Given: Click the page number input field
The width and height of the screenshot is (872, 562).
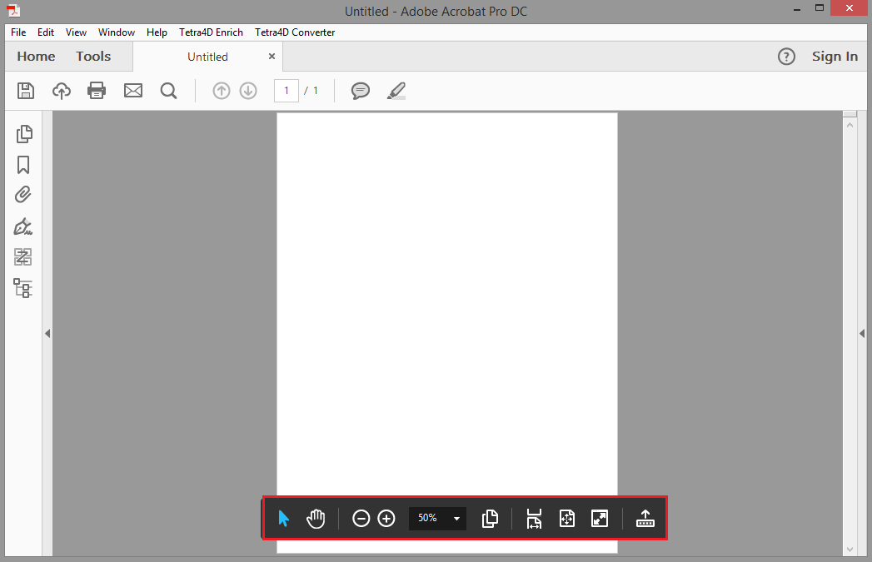Looking at the screenshot, I should [x=287, y=91].
